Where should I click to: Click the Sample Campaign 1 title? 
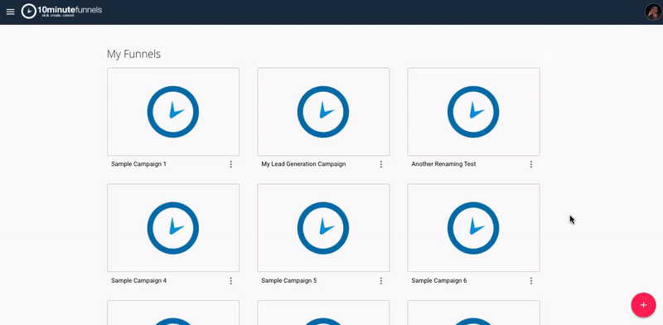point(138,164)
